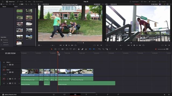Open the Mixer panel
Screen dimensions: 172x96
(x=144, y=2)
